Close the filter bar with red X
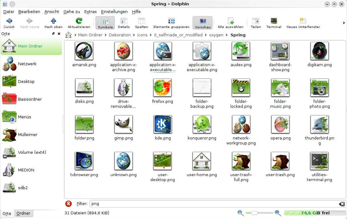This screenshot has width=347, height=219. (68, 203)
